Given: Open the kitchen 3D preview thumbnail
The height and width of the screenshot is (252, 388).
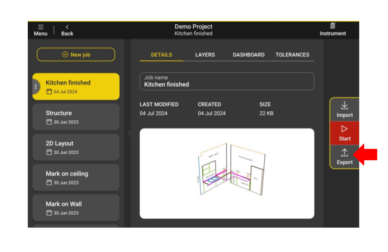Looking at the screenshot, I should click(227, 173).
